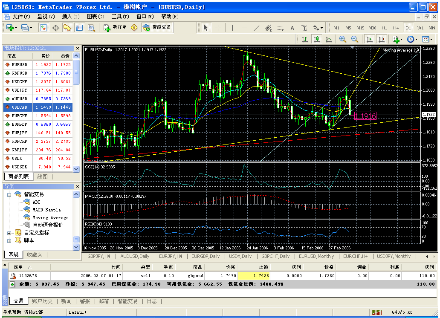Viewport: 440px width, 318px height.
Task: Select the EURUSD row in Market Watch
Action: (38, 64)
